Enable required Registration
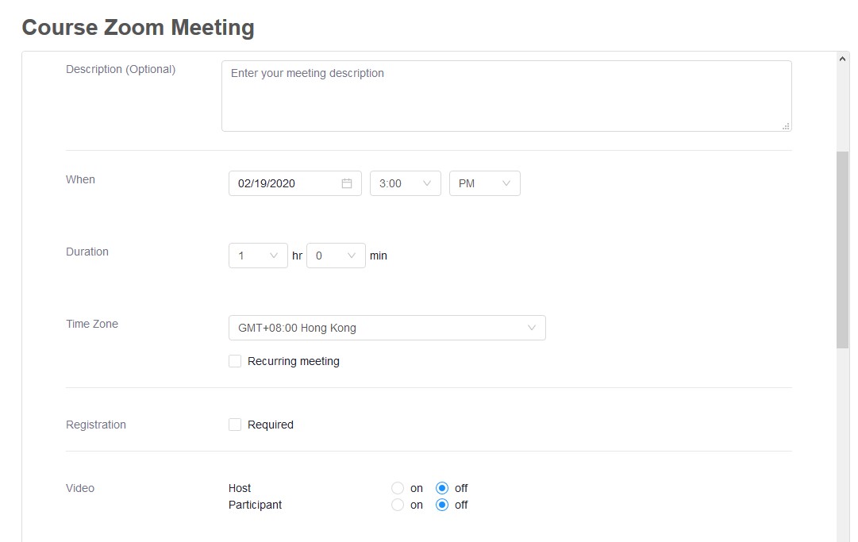 point(235,424)
